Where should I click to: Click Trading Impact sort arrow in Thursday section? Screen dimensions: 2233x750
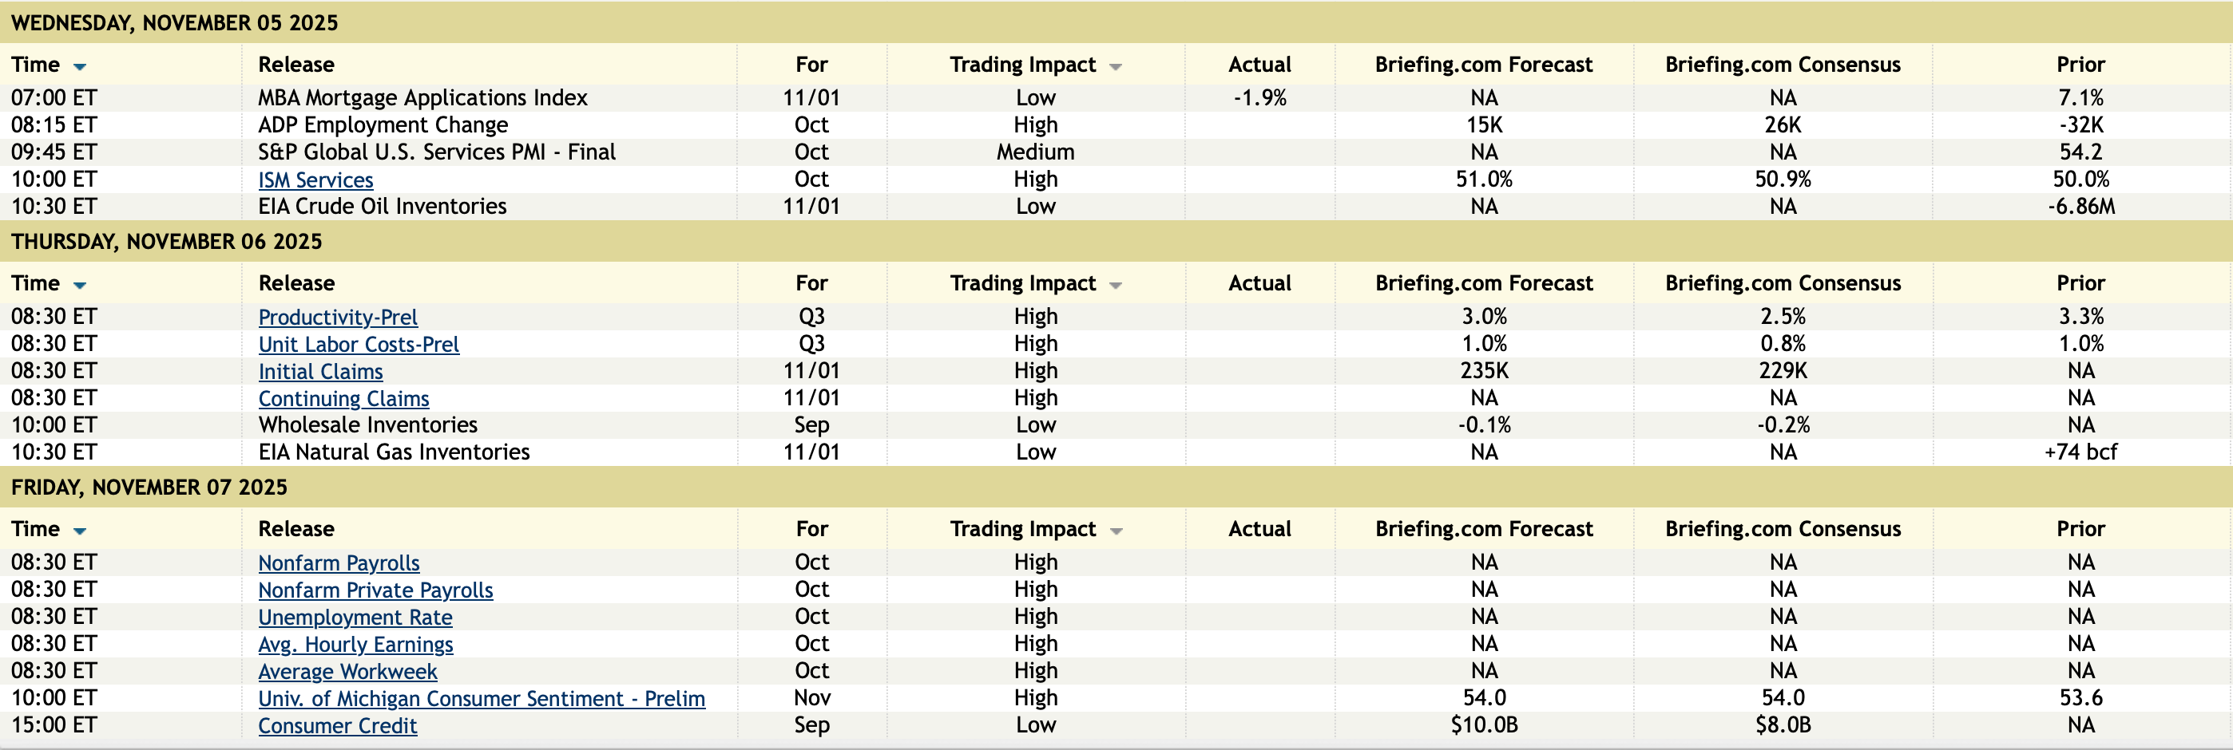pyautogui.click(x=1116, y=285)
